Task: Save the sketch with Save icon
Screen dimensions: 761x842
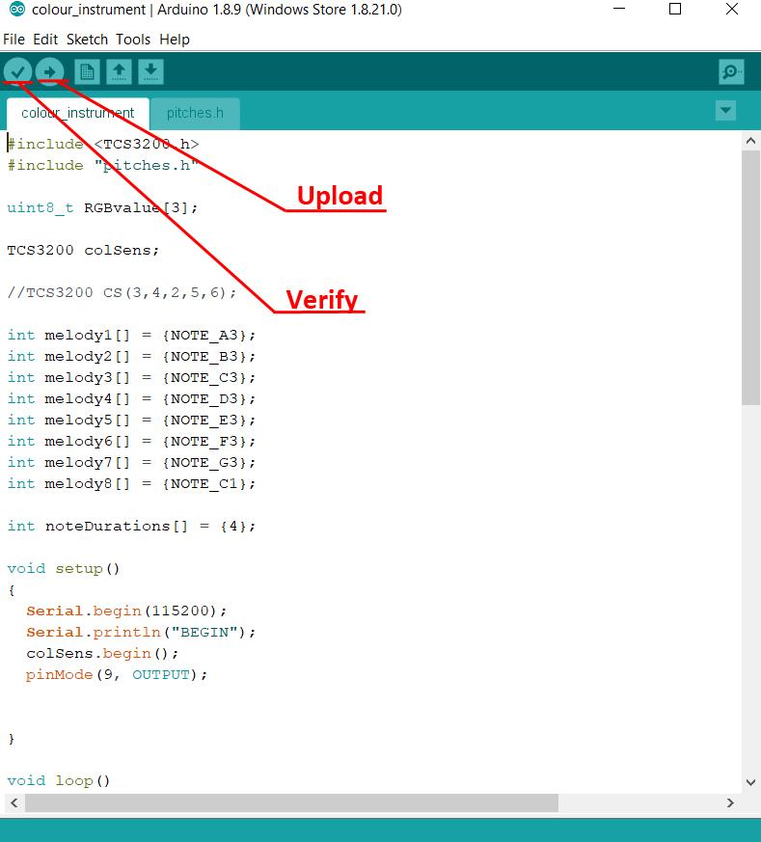Action: [150, 71]
